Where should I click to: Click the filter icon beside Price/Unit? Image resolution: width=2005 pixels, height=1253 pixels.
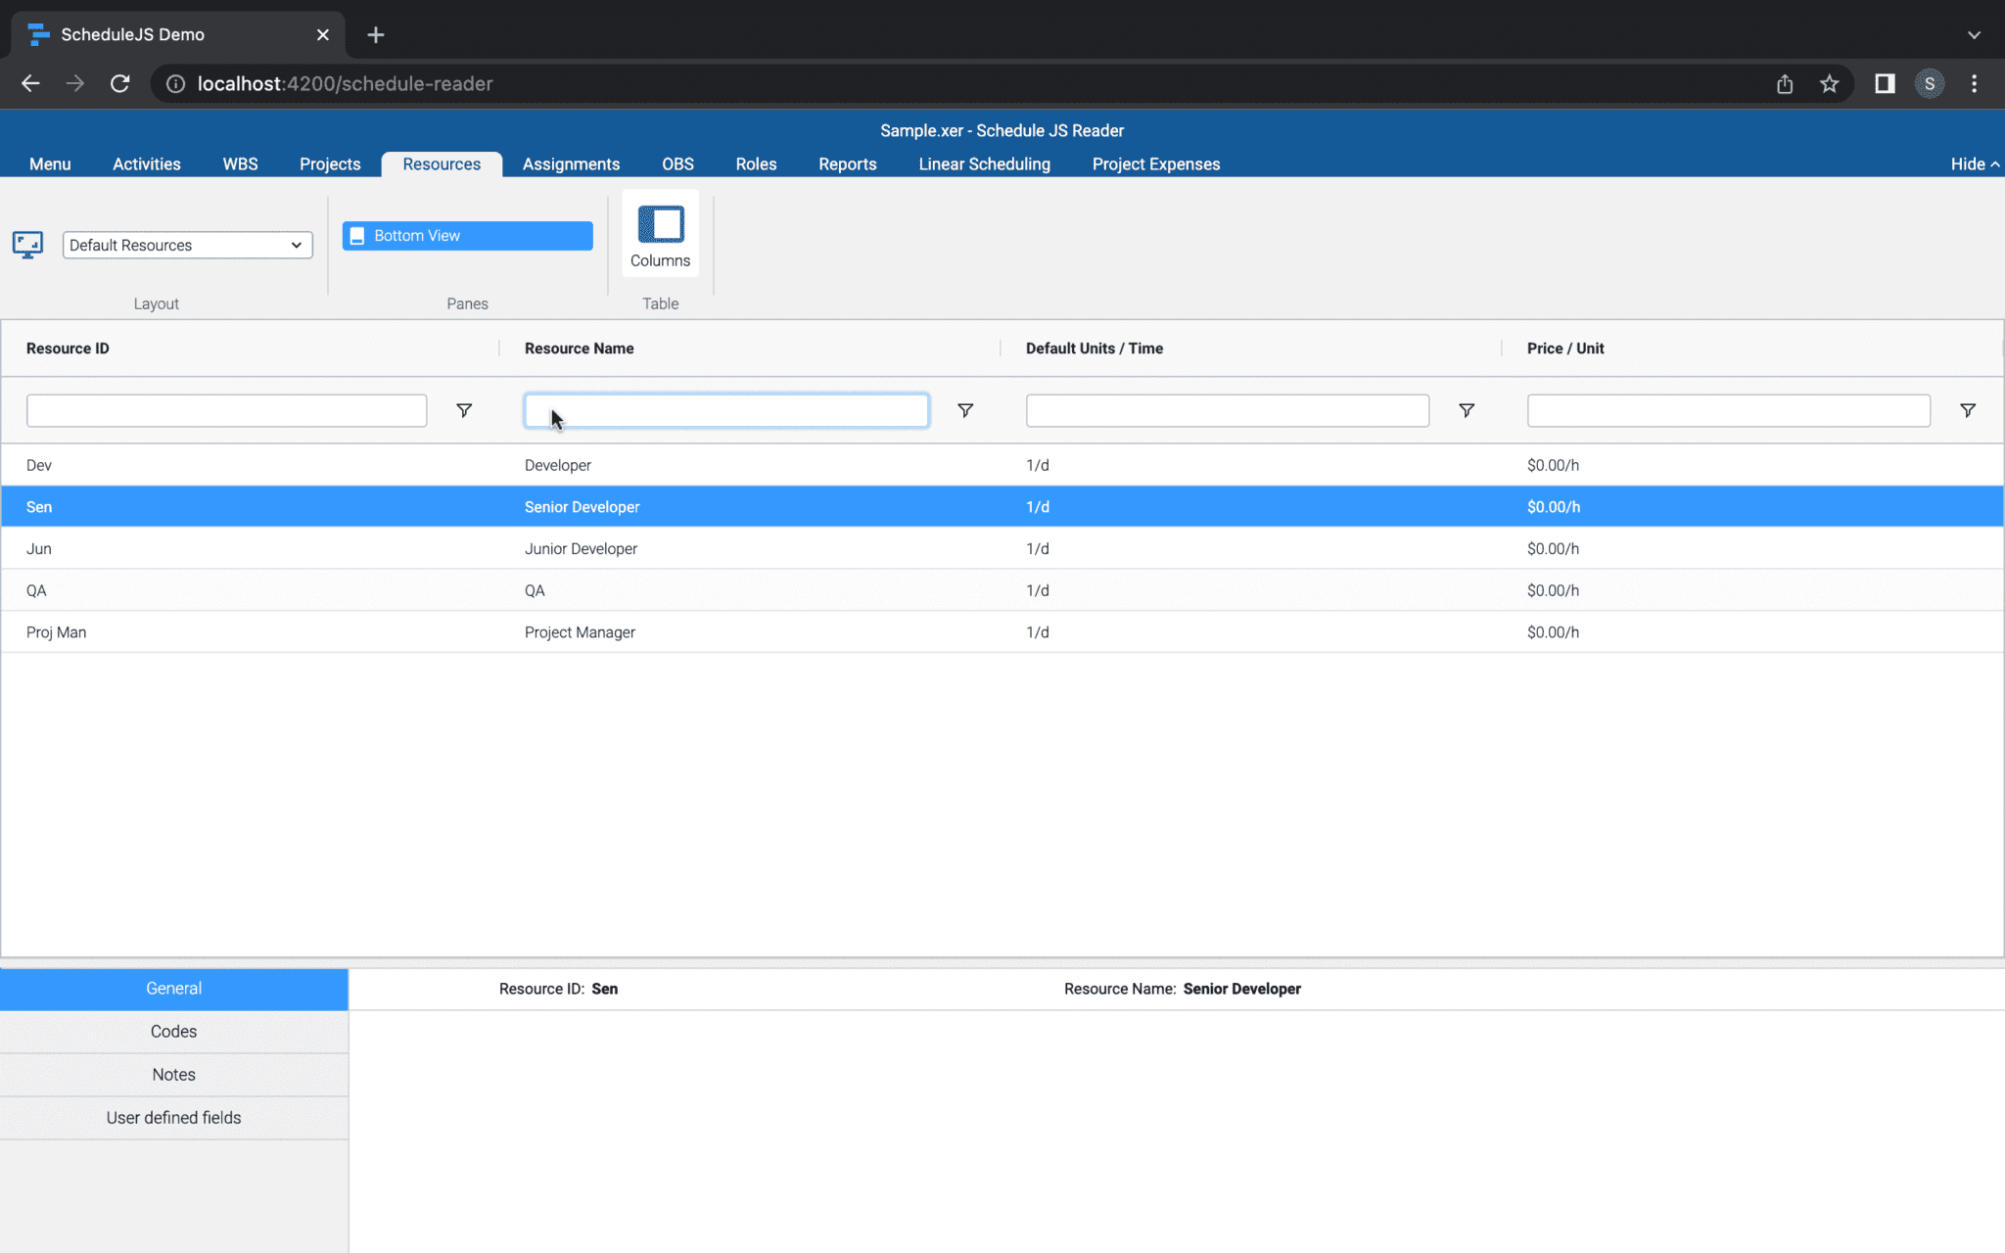pyautogui.click(x=1968, y=410)
